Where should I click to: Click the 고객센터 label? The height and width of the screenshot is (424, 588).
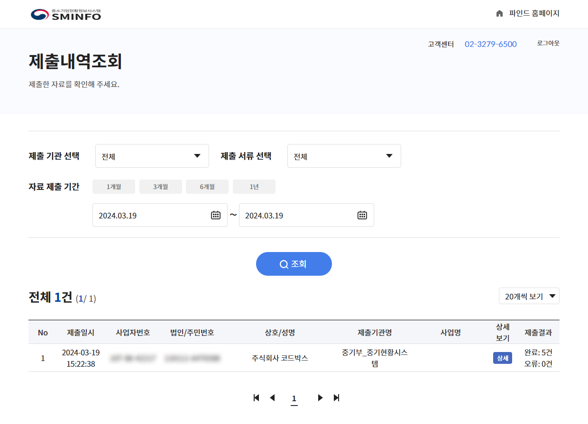pyautogui.click(x=441, y=44)
